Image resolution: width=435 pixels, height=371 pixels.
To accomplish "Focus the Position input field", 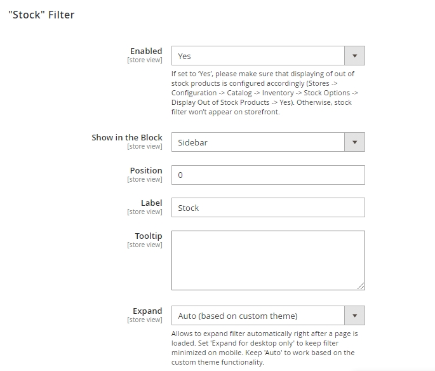I will pyautogui.click(x=268, y=175).
